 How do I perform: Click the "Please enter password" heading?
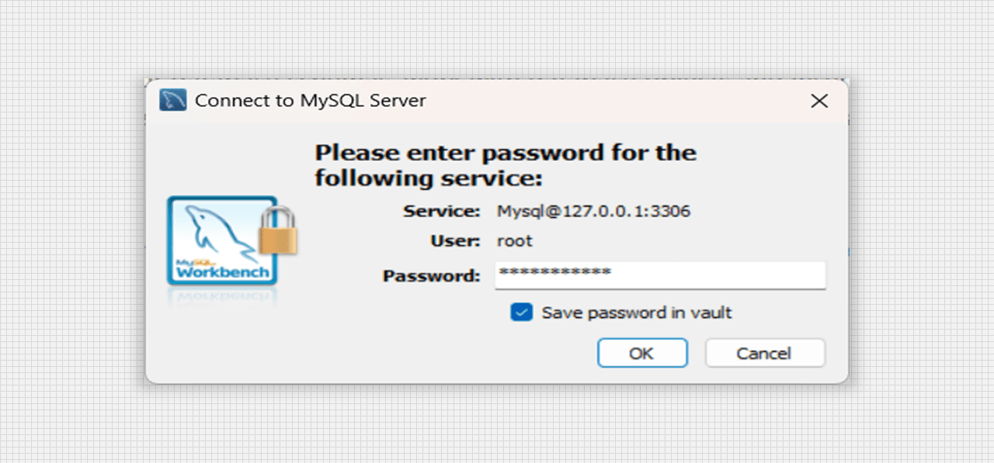[505, 164]
